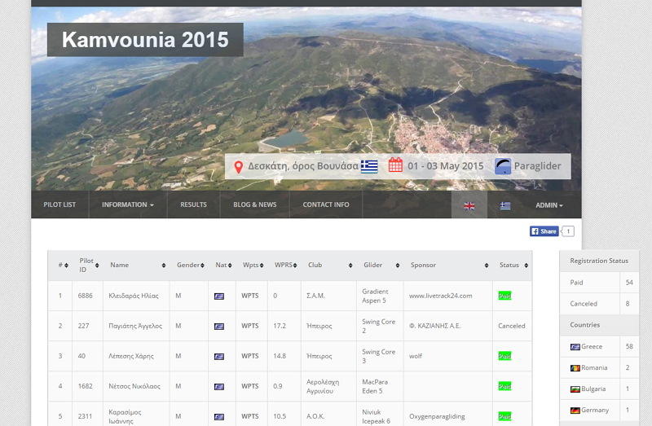
Task: Click the Romania flag in Countries list
Action: (575, 368)
